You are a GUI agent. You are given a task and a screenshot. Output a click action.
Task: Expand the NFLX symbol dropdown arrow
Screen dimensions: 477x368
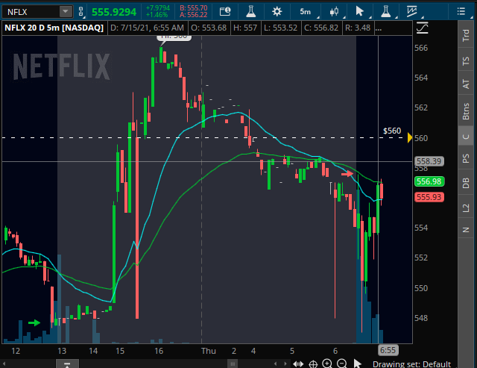pos(66,12)
